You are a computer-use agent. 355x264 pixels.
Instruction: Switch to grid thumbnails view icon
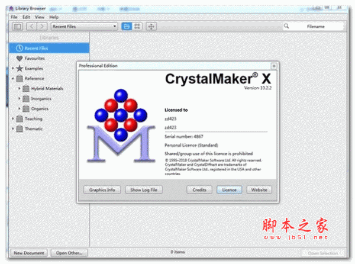[137, 27]
